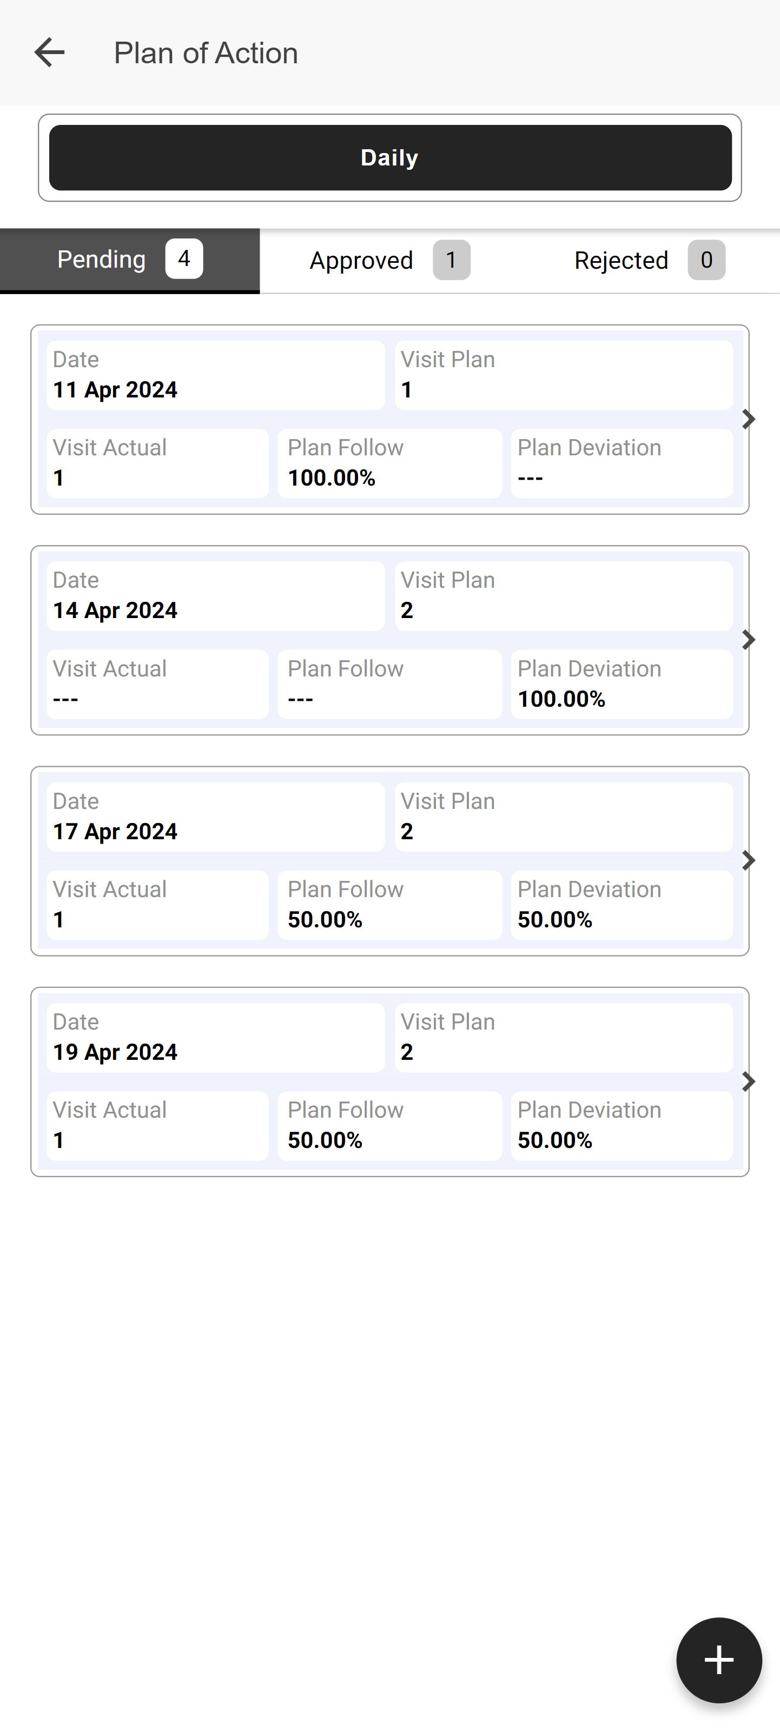Select the Pending tab
Screen dimensions: 780x1732
click(x=130, y=260)
